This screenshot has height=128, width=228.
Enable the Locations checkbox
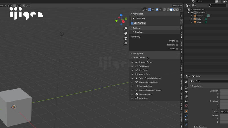(x=177, y=45)
